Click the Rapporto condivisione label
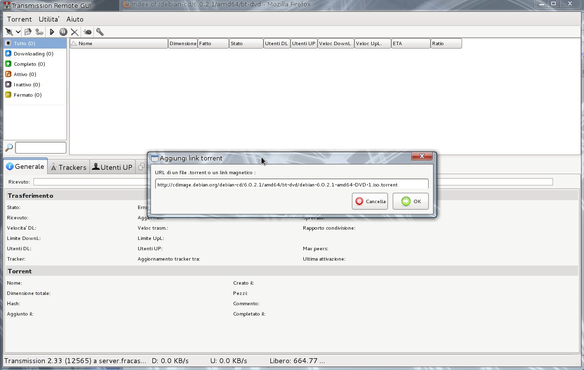The image size is (584, 370). click(329, 228)
